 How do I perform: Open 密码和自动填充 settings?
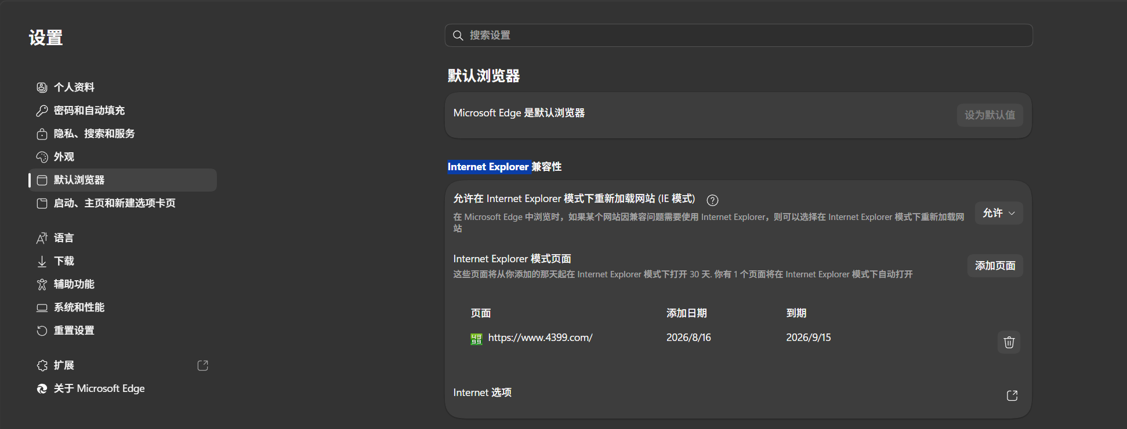(x=122, y=111)
